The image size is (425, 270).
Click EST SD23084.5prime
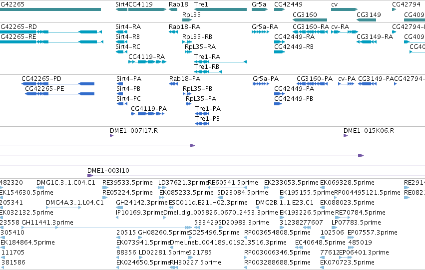220,198
